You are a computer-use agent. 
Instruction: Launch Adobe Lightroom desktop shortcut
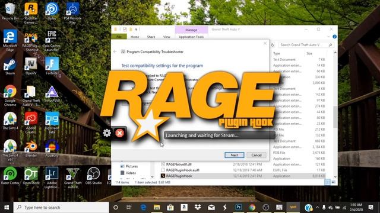52,177
